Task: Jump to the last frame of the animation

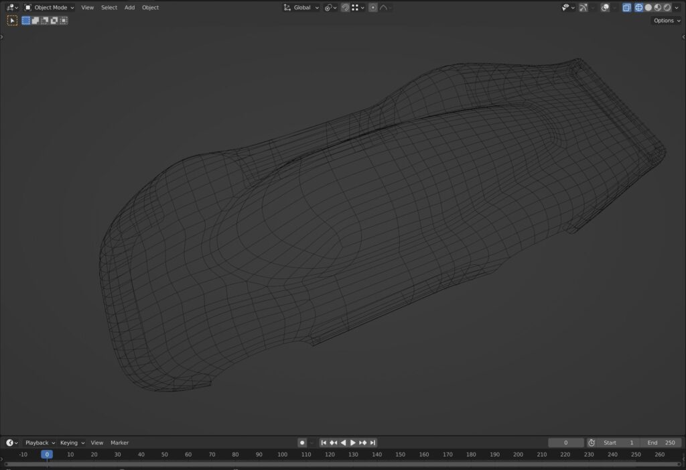Action: [372, 443]
